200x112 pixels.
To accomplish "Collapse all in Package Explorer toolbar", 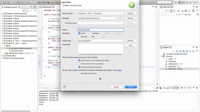I will [24, 11].
